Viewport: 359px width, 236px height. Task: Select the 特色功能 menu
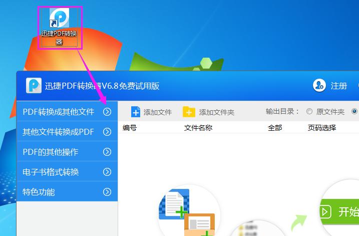[x=67, y=192]
